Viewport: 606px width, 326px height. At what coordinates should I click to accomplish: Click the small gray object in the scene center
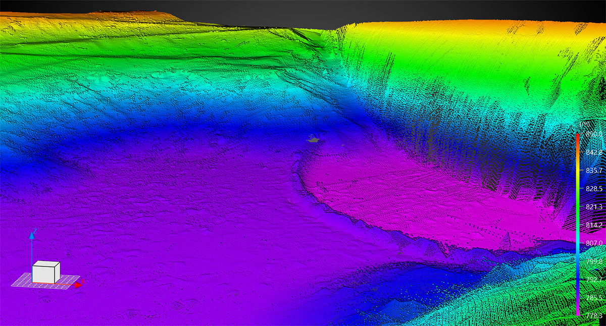(x=314, y=140)
